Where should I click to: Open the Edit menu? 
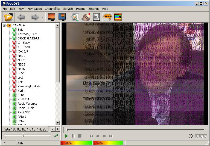click(13, 9)
